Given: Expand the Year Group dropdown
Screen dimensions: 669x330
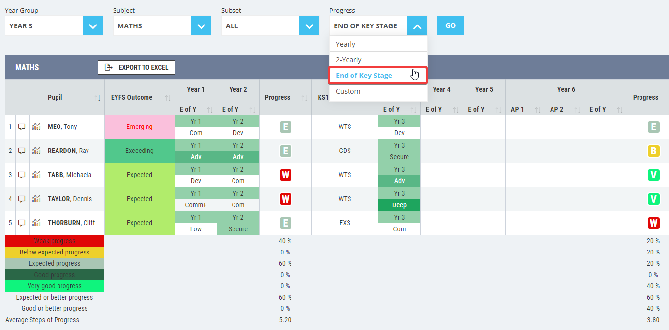Looking at the screenshot, I should coord(93,26).
